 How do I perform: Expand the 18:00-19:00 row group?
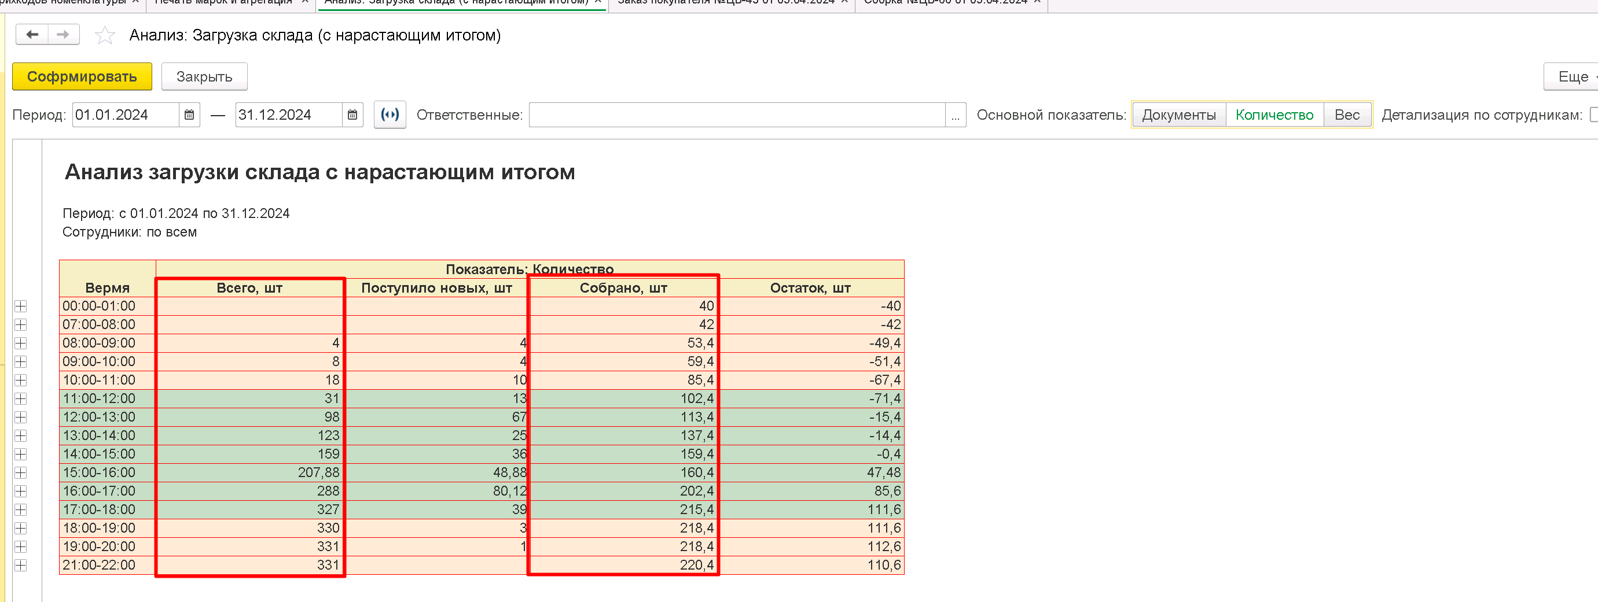pyautogui.click(x=20, y=528)
